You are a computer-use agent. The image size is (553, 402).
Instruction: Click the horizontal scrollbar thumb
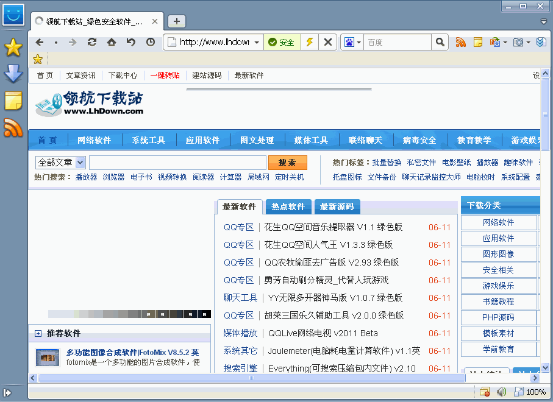point(252,378)
